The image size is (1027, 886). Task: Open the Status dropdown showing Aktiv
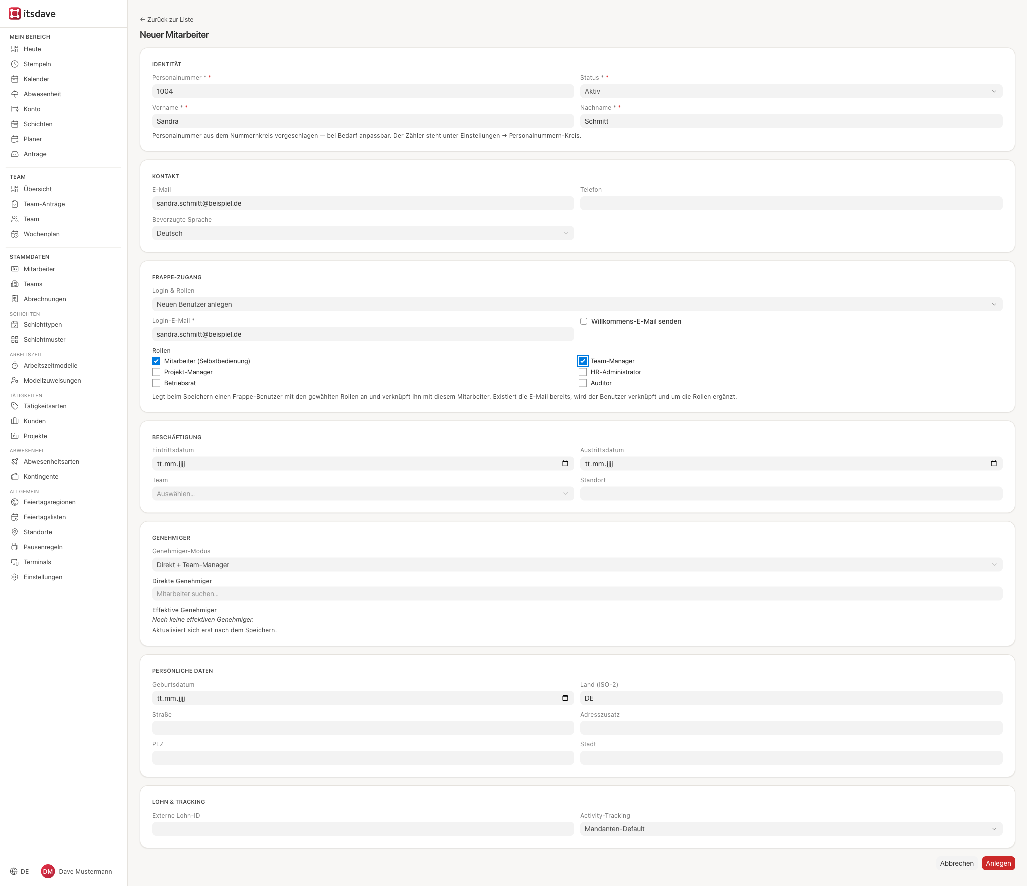pos(791,91)
